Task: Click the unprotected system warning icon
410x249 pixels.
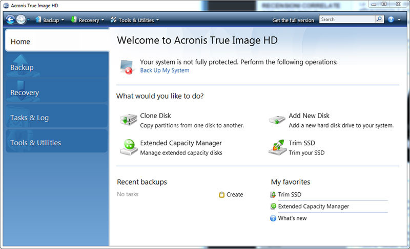Action: click(x=127, y=67)
